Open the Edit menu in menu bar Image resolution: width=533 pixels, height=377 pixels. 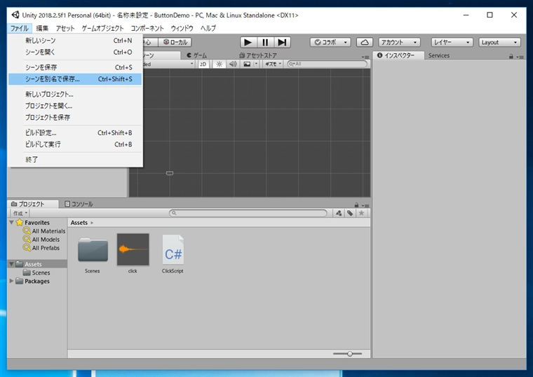42,28
